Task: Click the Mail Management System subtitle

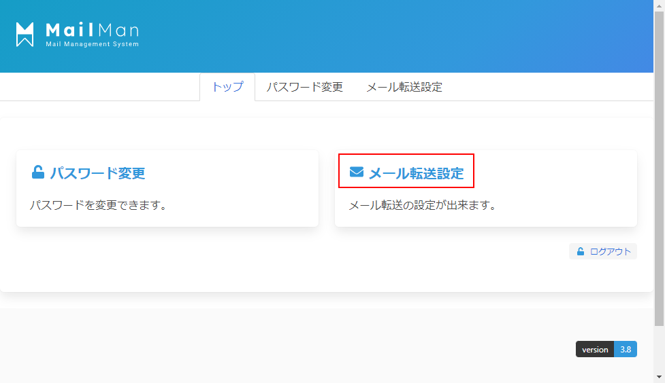Action: tap(92, 45)
